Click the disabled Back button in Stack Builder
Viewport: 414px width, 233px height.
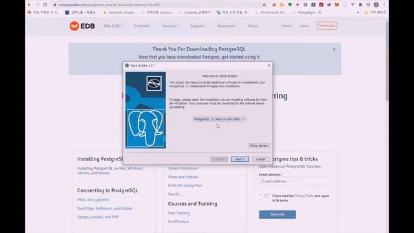tap(219, 159)
